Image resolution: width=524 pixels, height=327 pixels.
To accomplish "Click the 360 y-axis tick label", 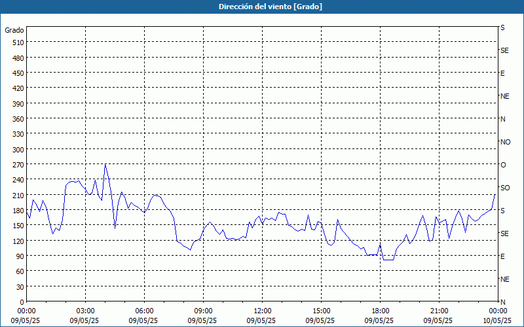I will coord(17,119).
